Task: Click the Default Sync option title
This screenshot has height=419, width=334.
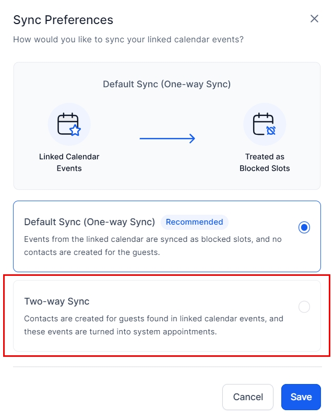Action: tap(89, 222)
